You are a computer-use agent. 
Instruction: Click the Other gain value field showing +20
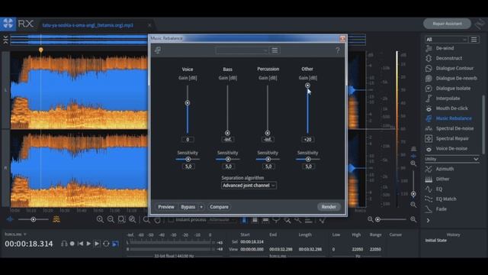(308, 139)
